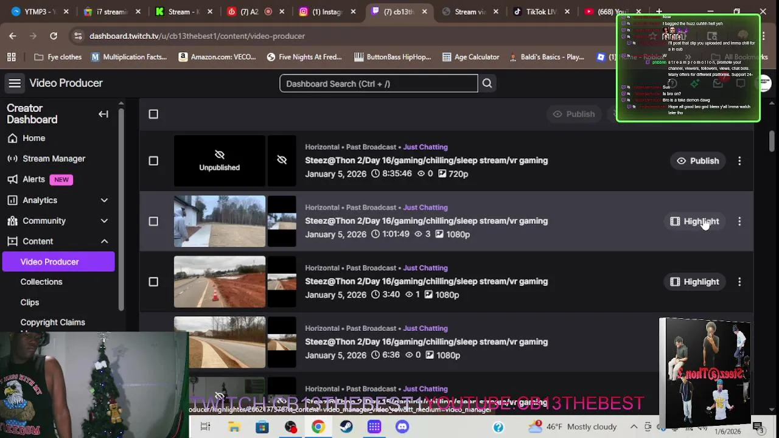The width and height of the screenshot is (779, 438).
Task: Highlight the 3:40 broadcast
Action: point(694,282)
